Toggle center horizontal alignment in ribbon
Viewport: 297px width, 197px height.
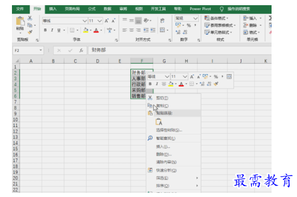[131, 30]
